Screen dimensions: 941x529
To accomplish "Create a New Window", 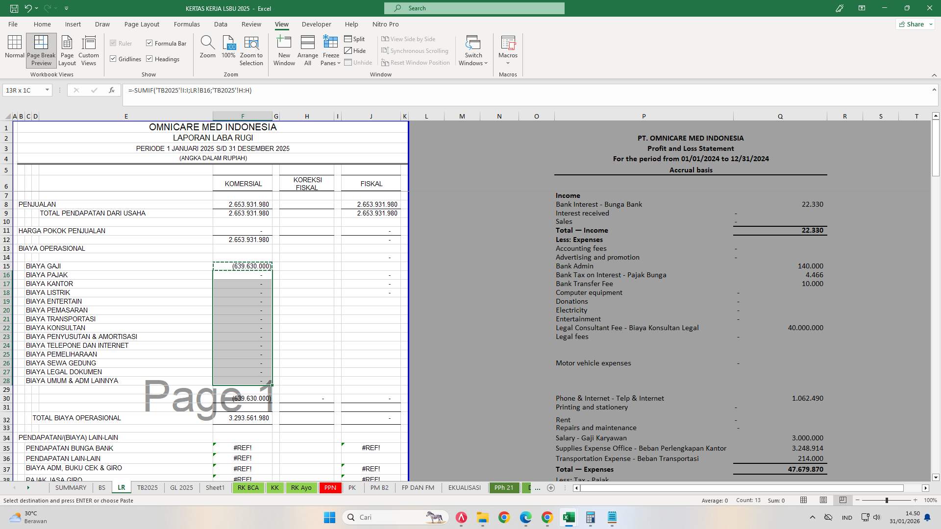I will (x=284, y=49).
